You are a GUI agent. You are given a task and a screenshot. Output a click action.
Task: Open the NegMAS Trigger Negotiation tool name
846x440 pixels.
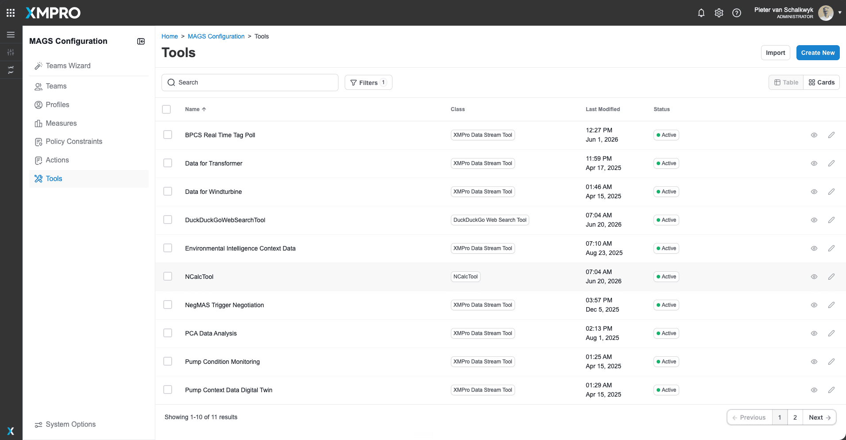pyautogui.click(x=224, y=305)
